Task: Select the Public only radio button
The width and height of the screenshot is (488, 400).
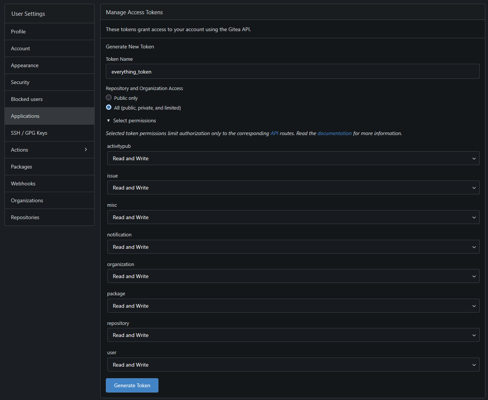Action: (x=109, y=98)
